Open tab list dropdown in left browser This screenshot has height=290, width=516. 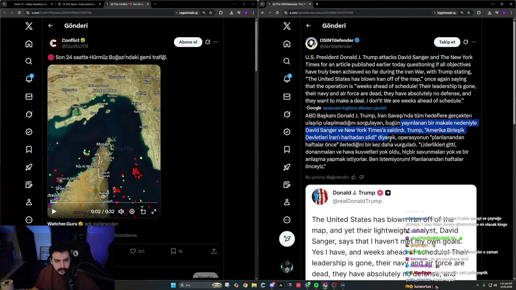coord(5,4)
